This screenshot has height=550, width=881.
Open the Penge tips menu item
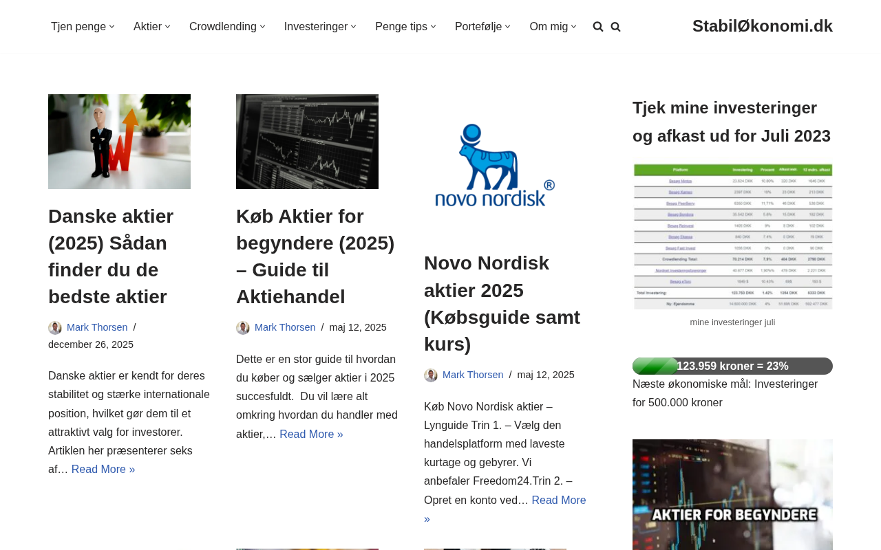[401, 27]
